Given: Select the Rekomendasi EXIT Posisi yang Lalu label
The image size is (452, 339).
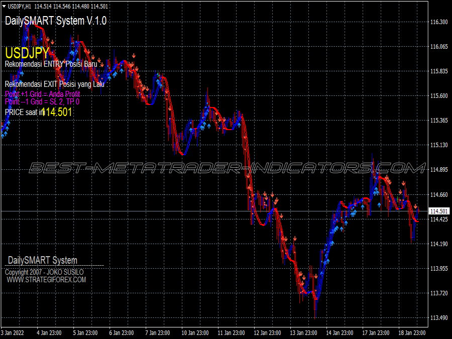Looking at the screenshot, I should coord(56,84).
